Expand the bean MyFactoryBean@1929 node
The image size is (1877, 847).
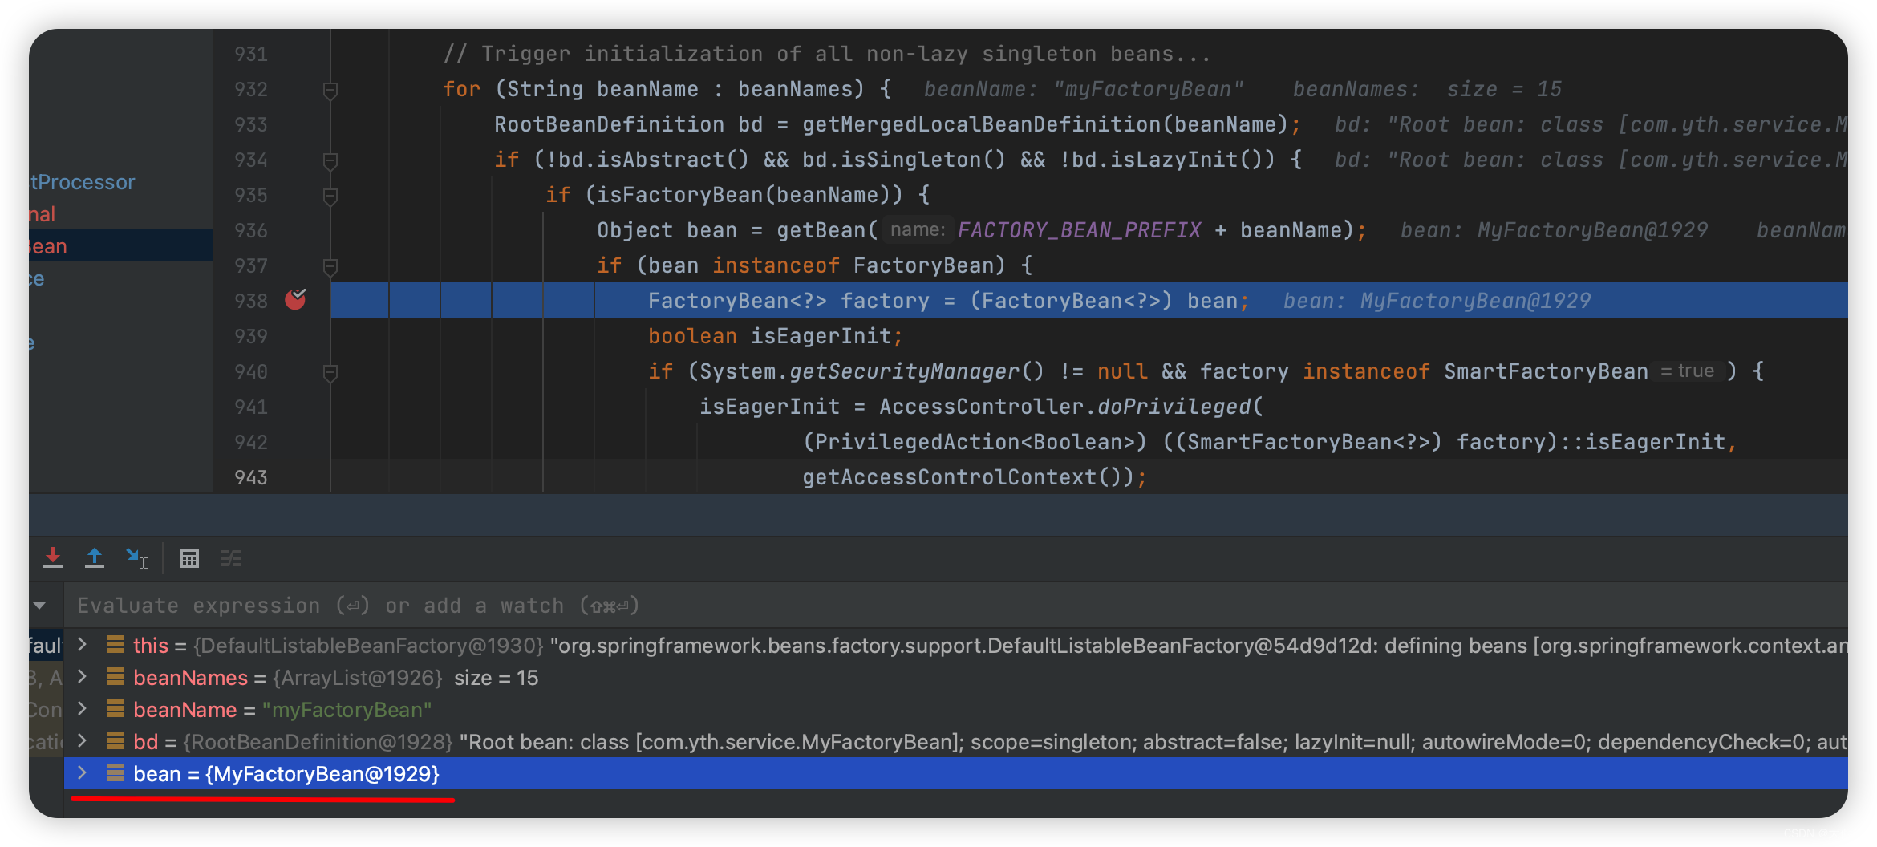click(82, 772)
